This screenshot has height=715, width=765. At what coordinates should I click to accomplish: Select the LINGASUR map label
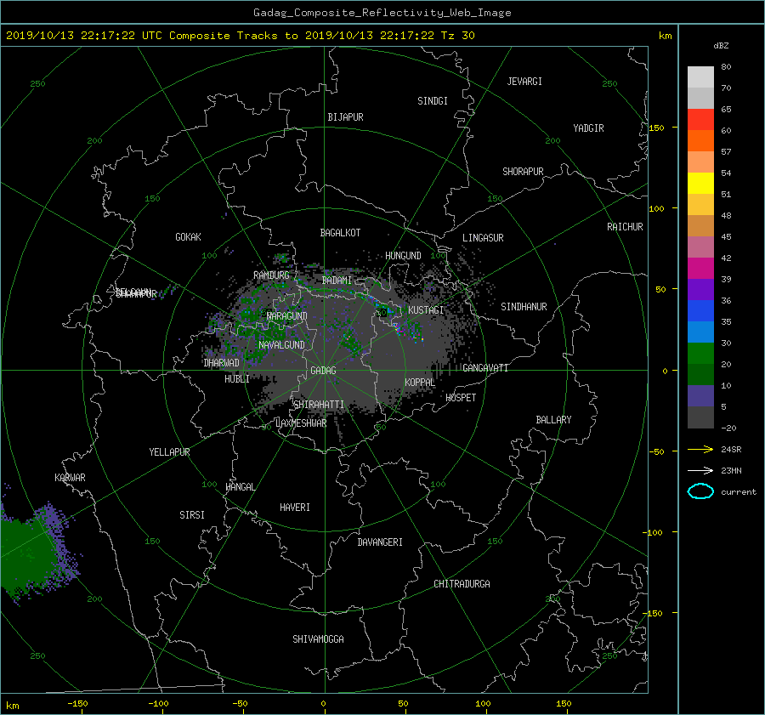click(483, 238)
